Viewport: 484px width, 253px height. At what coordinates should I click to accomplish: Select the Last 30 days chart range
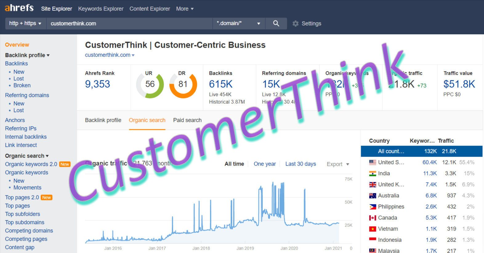click(x=300, y=164)
